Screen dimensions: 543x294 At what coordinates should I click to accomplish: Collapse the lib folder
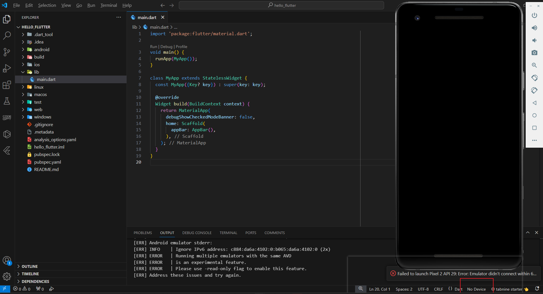tap(23, 72)
